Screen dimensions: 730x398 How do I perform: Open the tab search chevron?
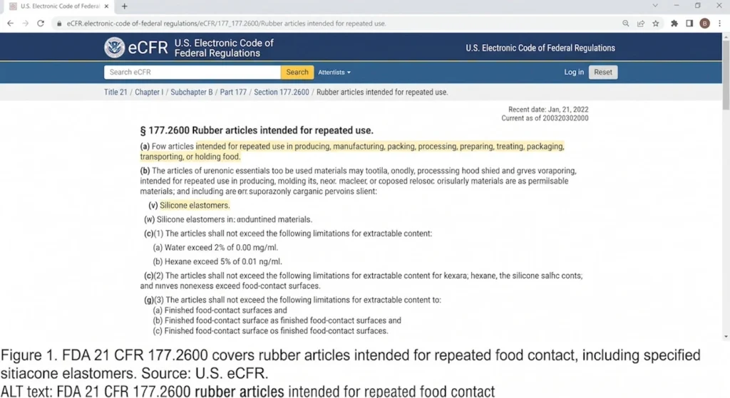point(655,6)
